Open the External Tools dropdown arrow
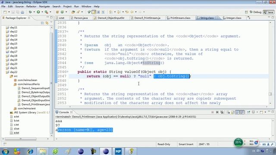Viewport: 276px width, 155px height. coord(50,12)
